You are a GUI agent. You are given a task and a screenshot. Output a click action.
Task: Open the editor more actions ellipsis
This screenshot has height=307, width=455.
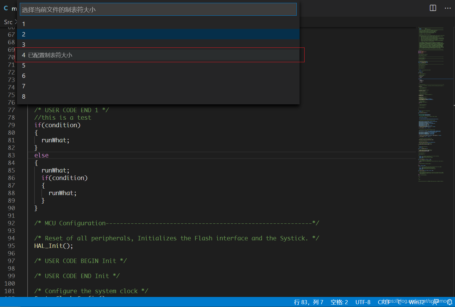(x=448, y=8)
